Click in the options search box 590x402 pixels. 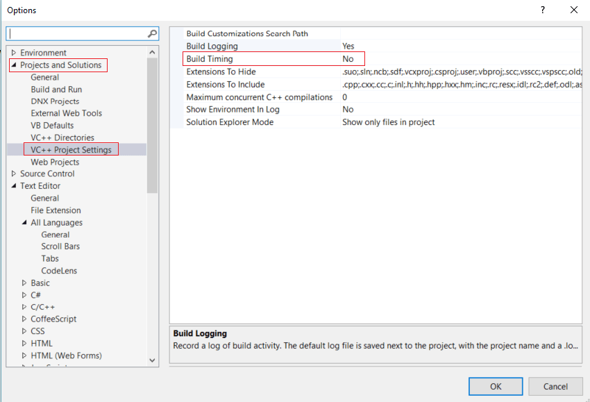76,33
